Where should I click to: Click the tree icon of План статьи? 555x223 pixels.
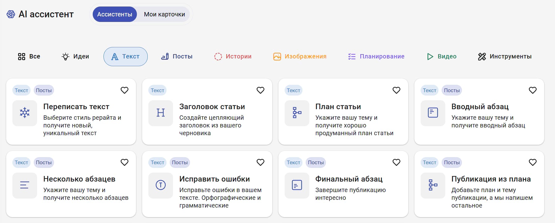click(297, 113)
